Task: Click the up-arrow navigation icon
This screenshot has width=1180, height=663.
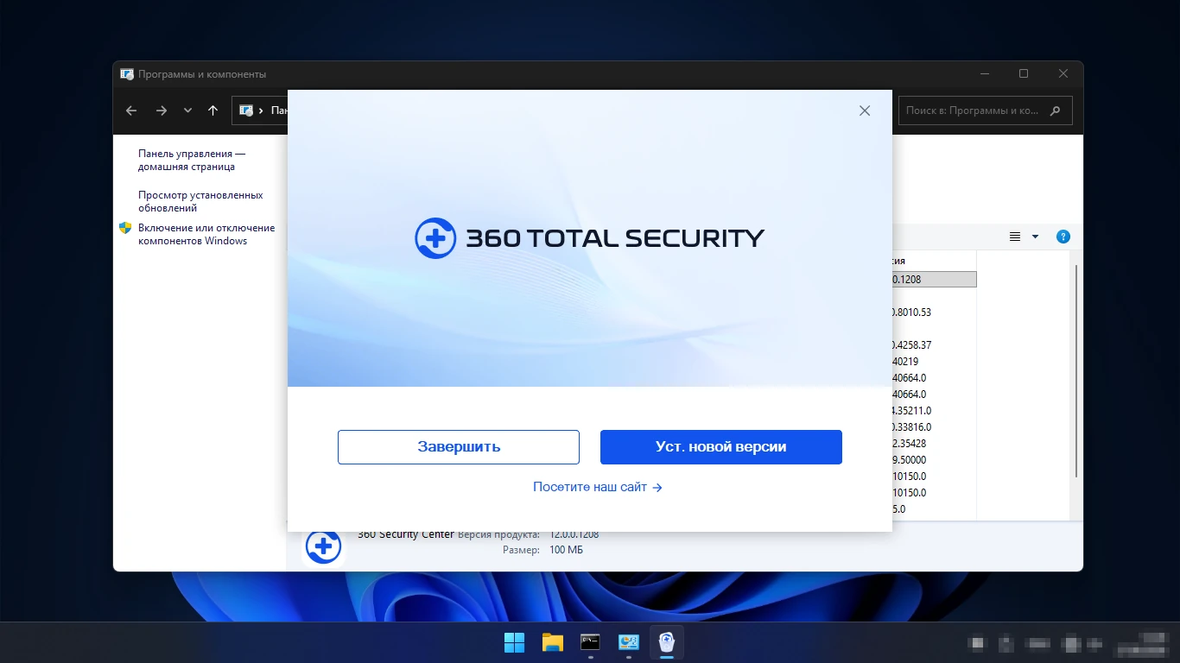Action: point(213,110)
